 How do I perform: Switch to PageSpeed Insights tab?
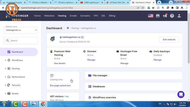pyautogui.click(x=14, y=2)
